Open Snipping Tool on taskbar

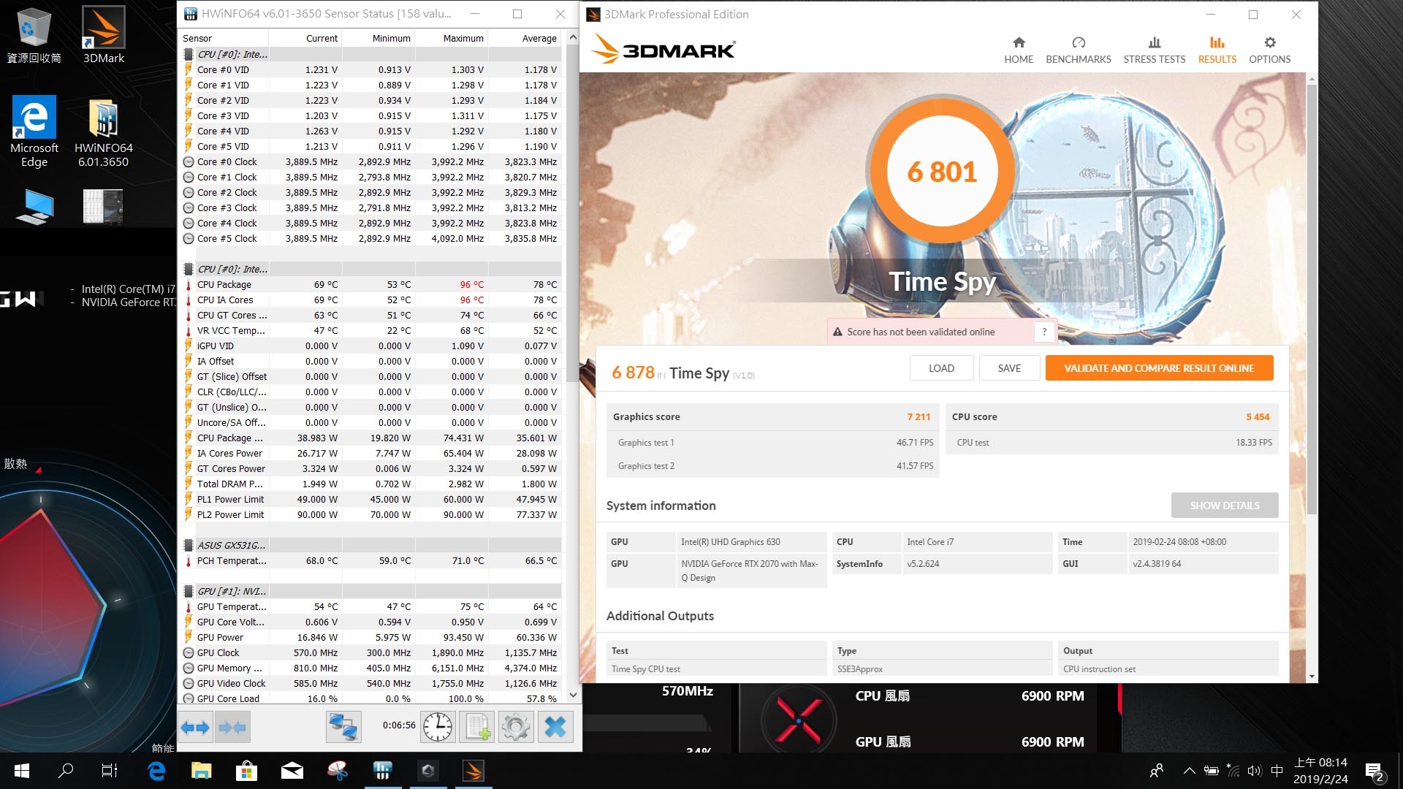(337, 771)
